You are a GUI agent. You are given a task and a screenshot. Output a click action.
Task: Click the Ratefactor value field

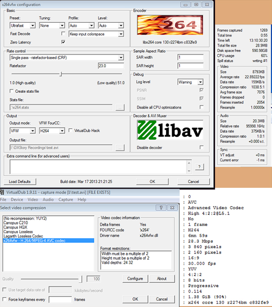click(x=111, y=66)
